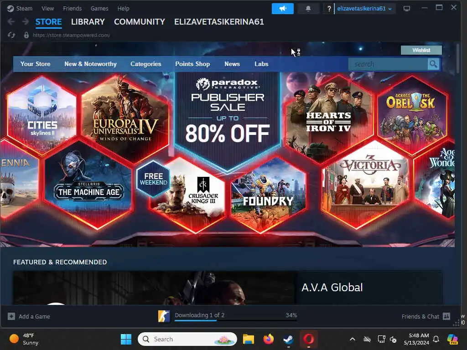The height and width of the screenshot is (350, 467).
Task: Open the ELIZAVETASIKERINA61 profile tab
Action: point(219,22)
